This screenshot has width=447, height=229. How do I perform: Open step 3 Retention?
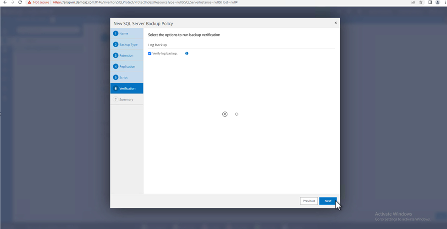coord(127,55)
